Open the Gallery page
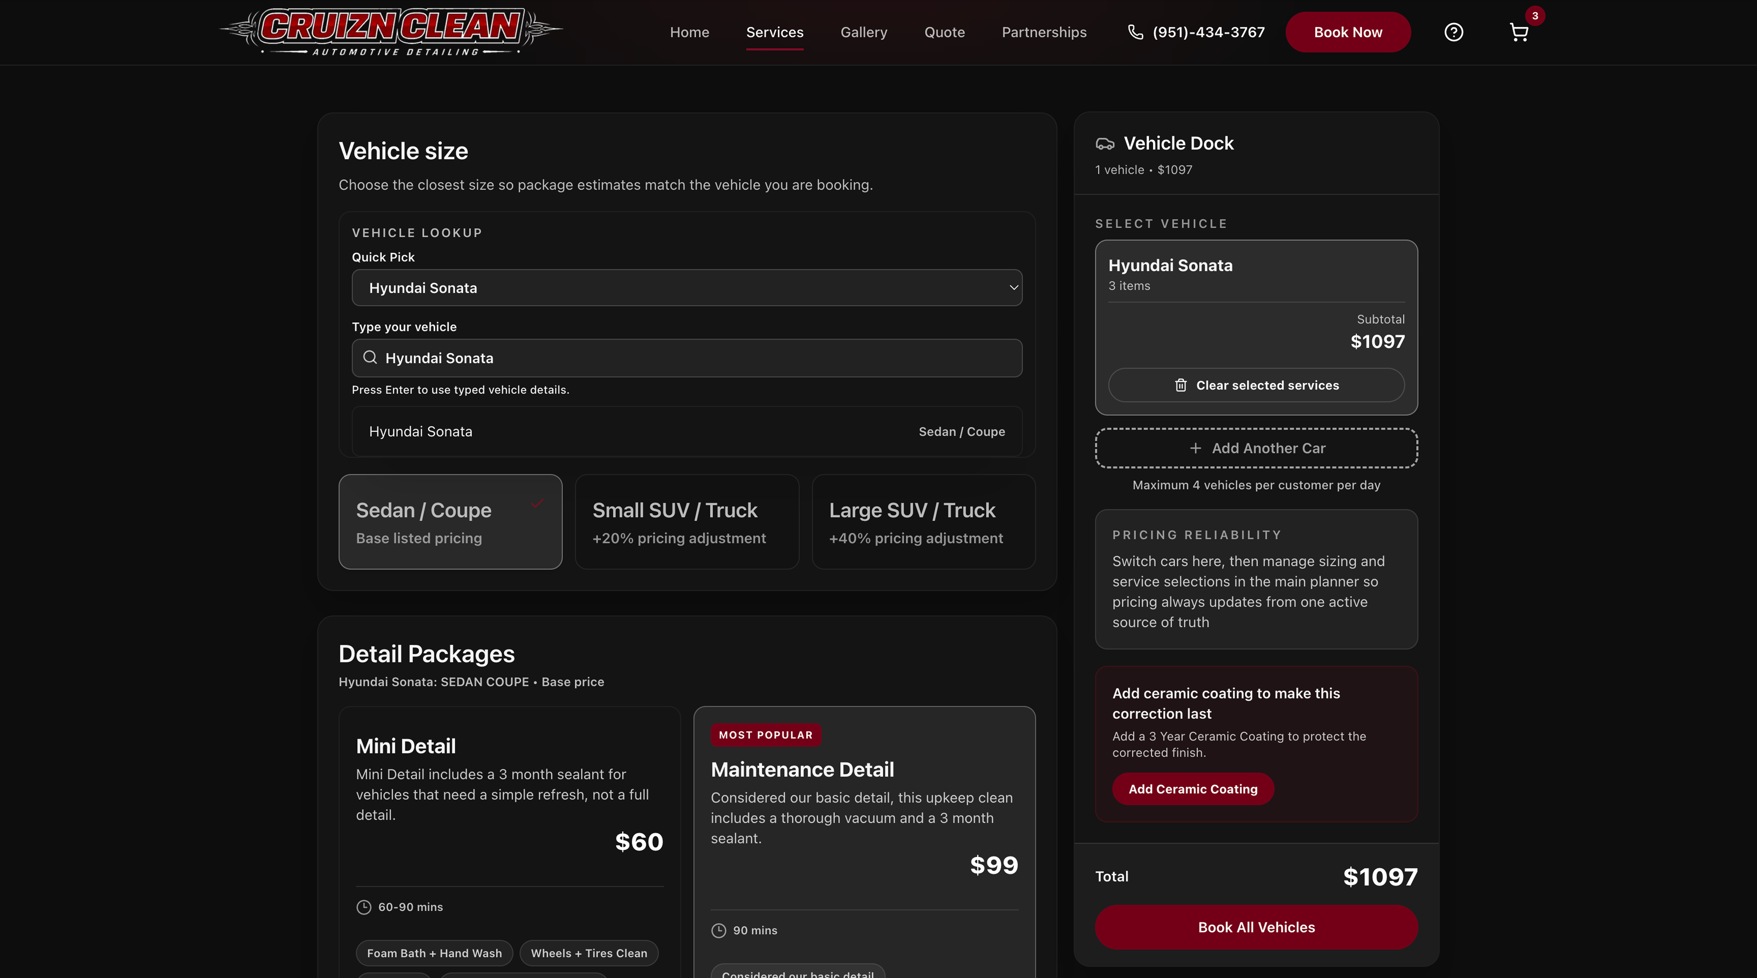This screenshot has width=1757, height=978. tap(864, 32)
